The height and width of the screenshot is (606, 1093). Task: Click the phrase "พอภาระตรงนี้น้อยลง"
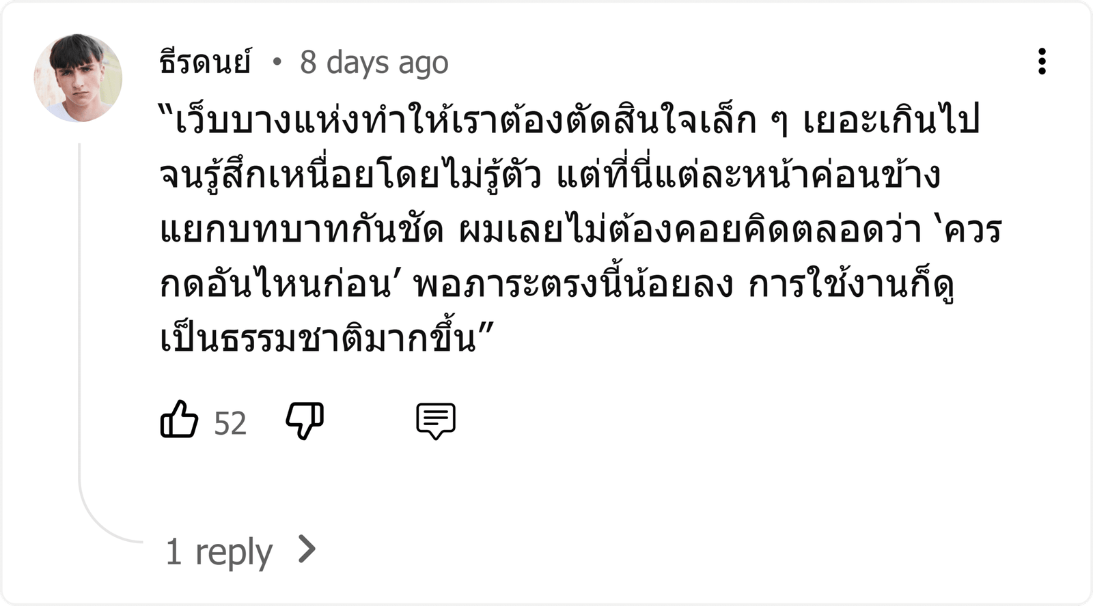573,285
